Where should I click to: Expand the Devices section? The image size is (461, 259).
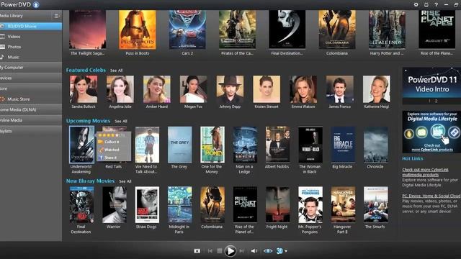click(x=31, y=78)
